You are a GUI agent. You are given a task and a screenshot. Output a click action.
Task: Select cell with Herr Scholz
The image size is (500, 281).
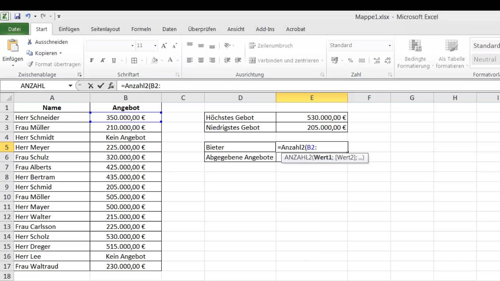tap(52, 237)
